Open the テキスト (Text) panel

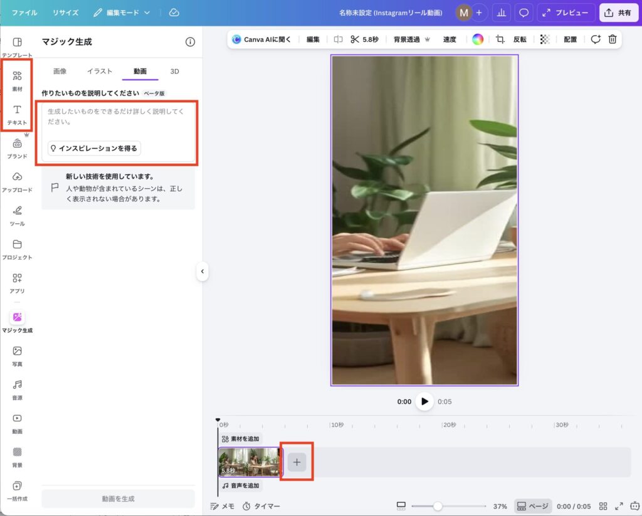(17, 113)
